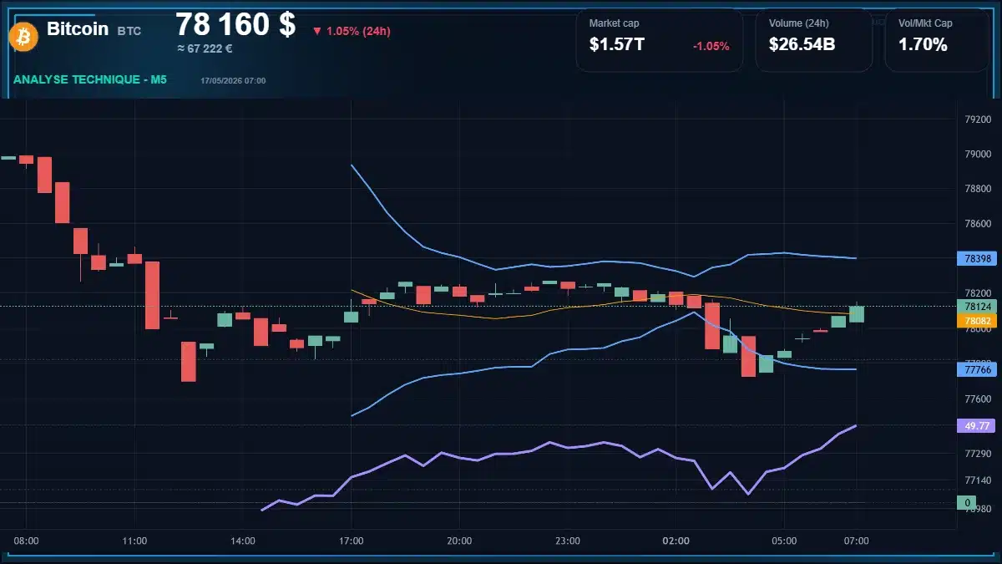1002x564 pixels.
Task: Click the 17:00 time axis label
Action: pos(352,541)
